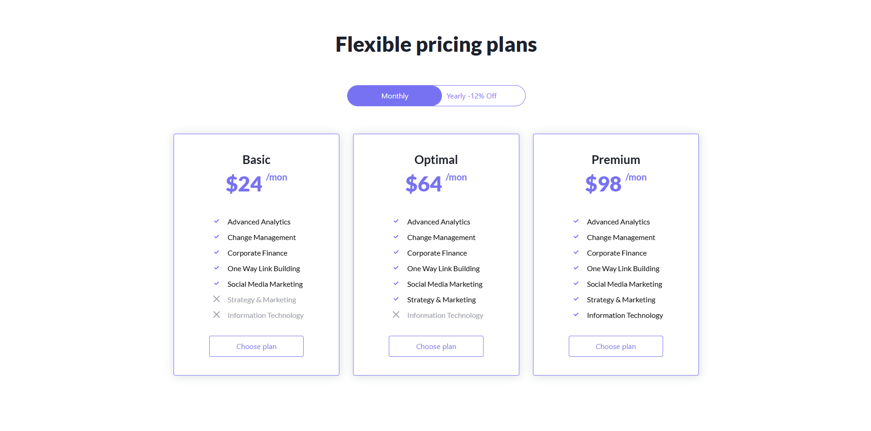Screen dimensions: 871x431
Task: Click the Flexible pricing plans heading
Action: (436, 44)
